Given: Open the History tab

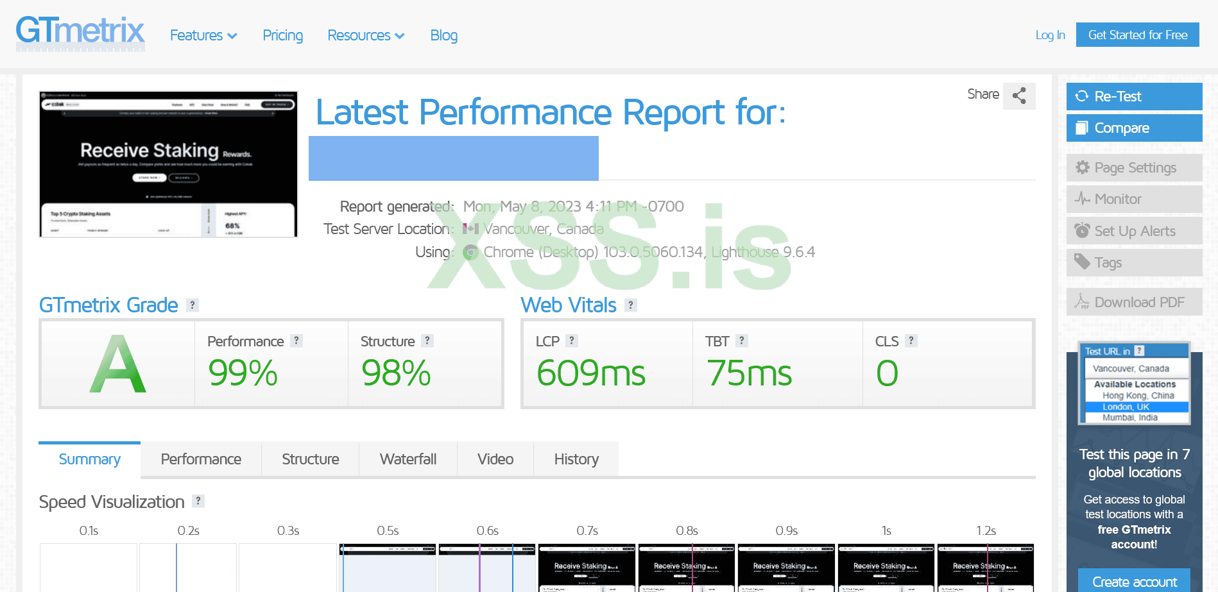Looking at the screenshot, I should coord(576,459).
